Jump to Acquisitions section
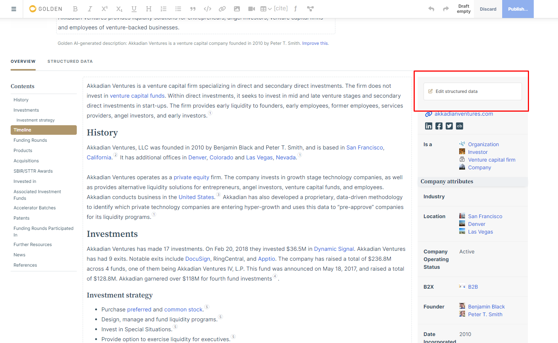558x343 pixels. click(x=26, y=161)
